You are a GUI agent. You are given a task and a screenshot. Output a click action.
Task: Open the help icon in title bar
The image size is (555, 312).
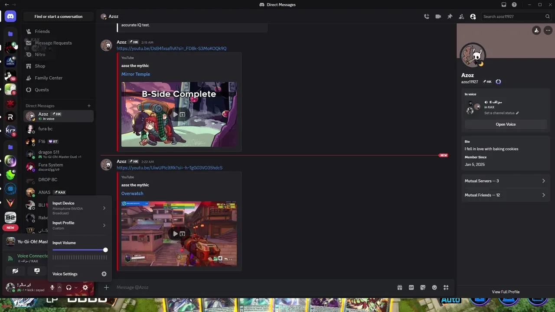[514, 5]
